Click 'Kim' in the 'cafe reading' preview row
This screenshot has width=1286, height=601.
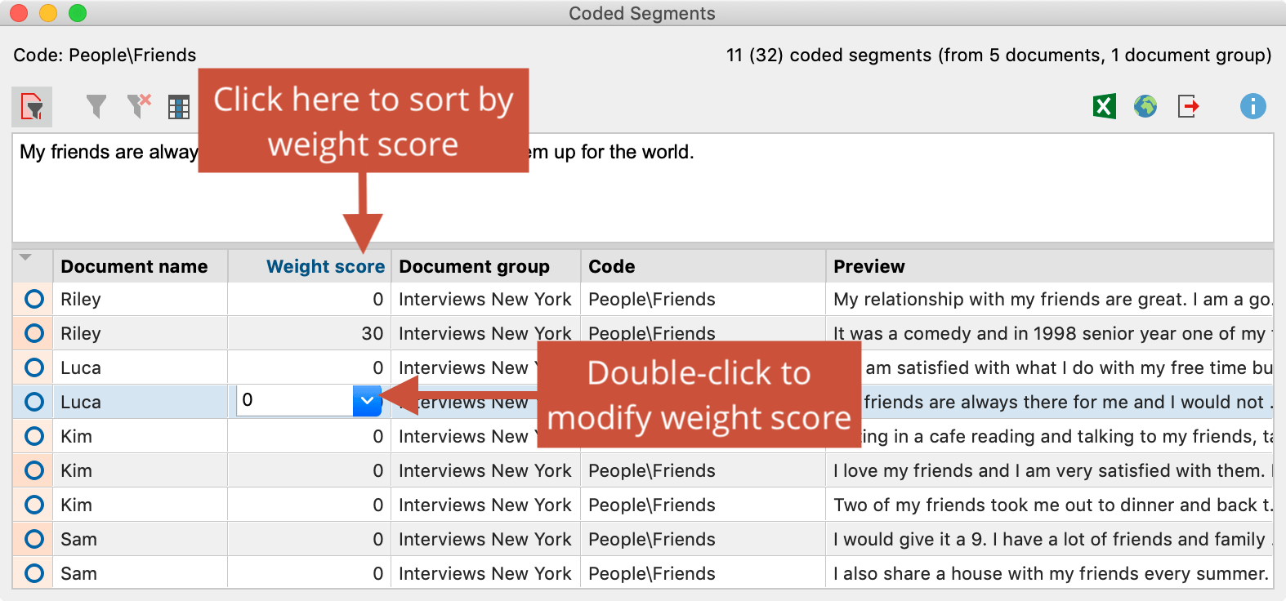(x=76, y=436)
